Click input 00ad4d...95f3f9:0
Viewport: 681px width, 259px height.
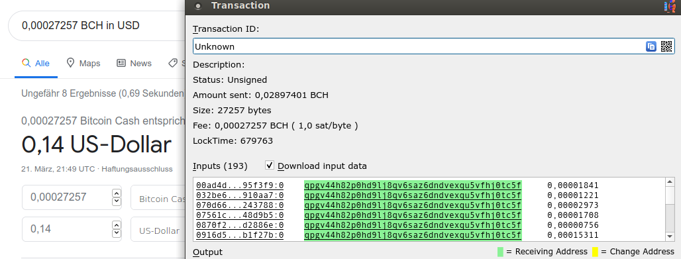[240, 185]
